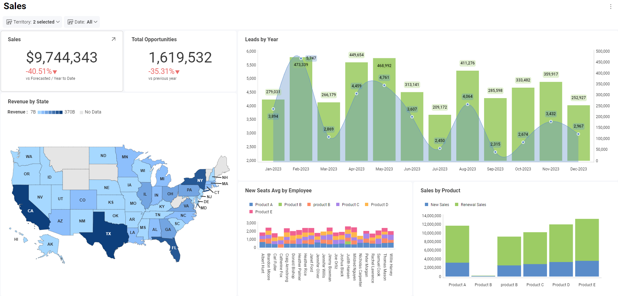Click the expand arrow on Sales card
This screenshot has width=618, height=296.
[x=114, y=39]
